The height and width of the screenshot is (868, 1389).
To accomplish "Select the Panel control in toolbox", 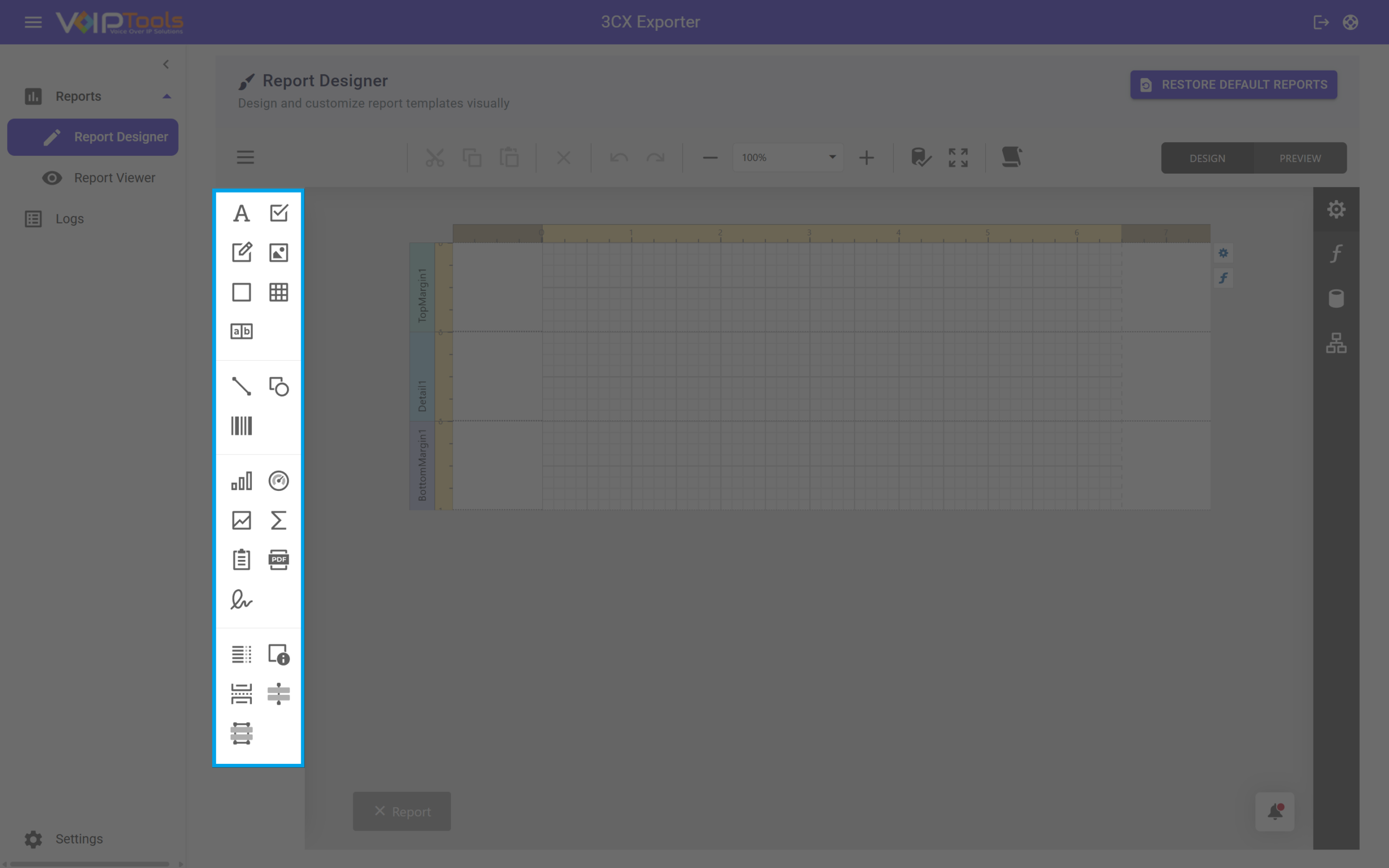I will 241,292.
